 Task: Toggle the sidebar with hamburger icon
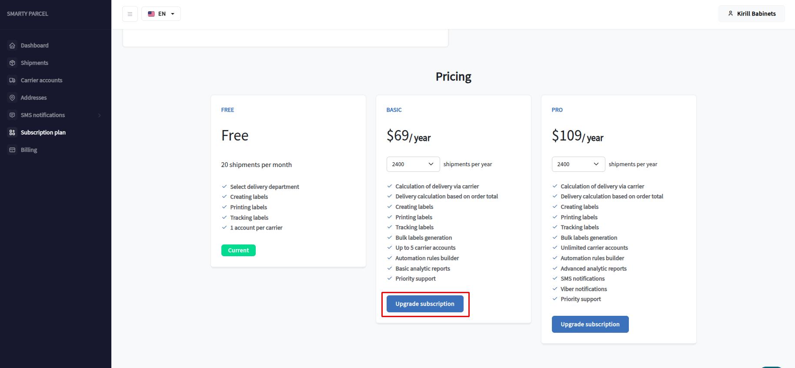pyautogui.click(x=130, y=14)
